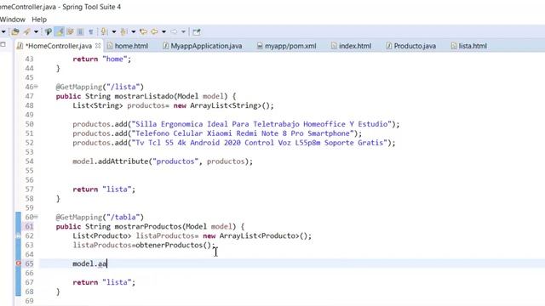Click line number 50 in the gutter
Screen dimensions: 545x306
30,124
